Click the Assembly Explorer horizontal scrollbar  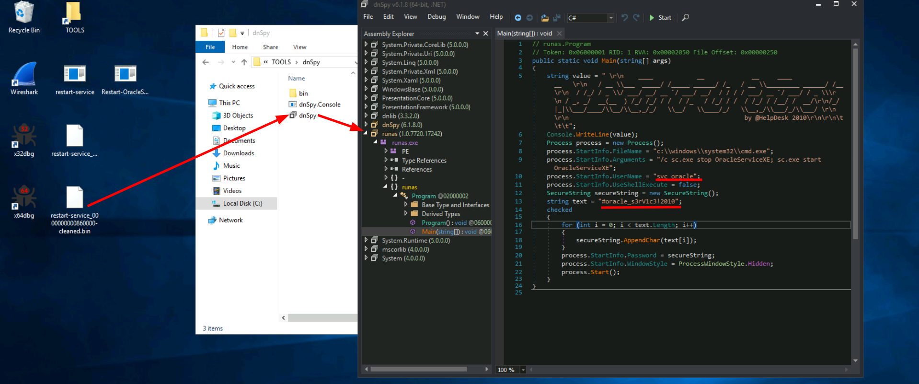click(x=418, y=369)
